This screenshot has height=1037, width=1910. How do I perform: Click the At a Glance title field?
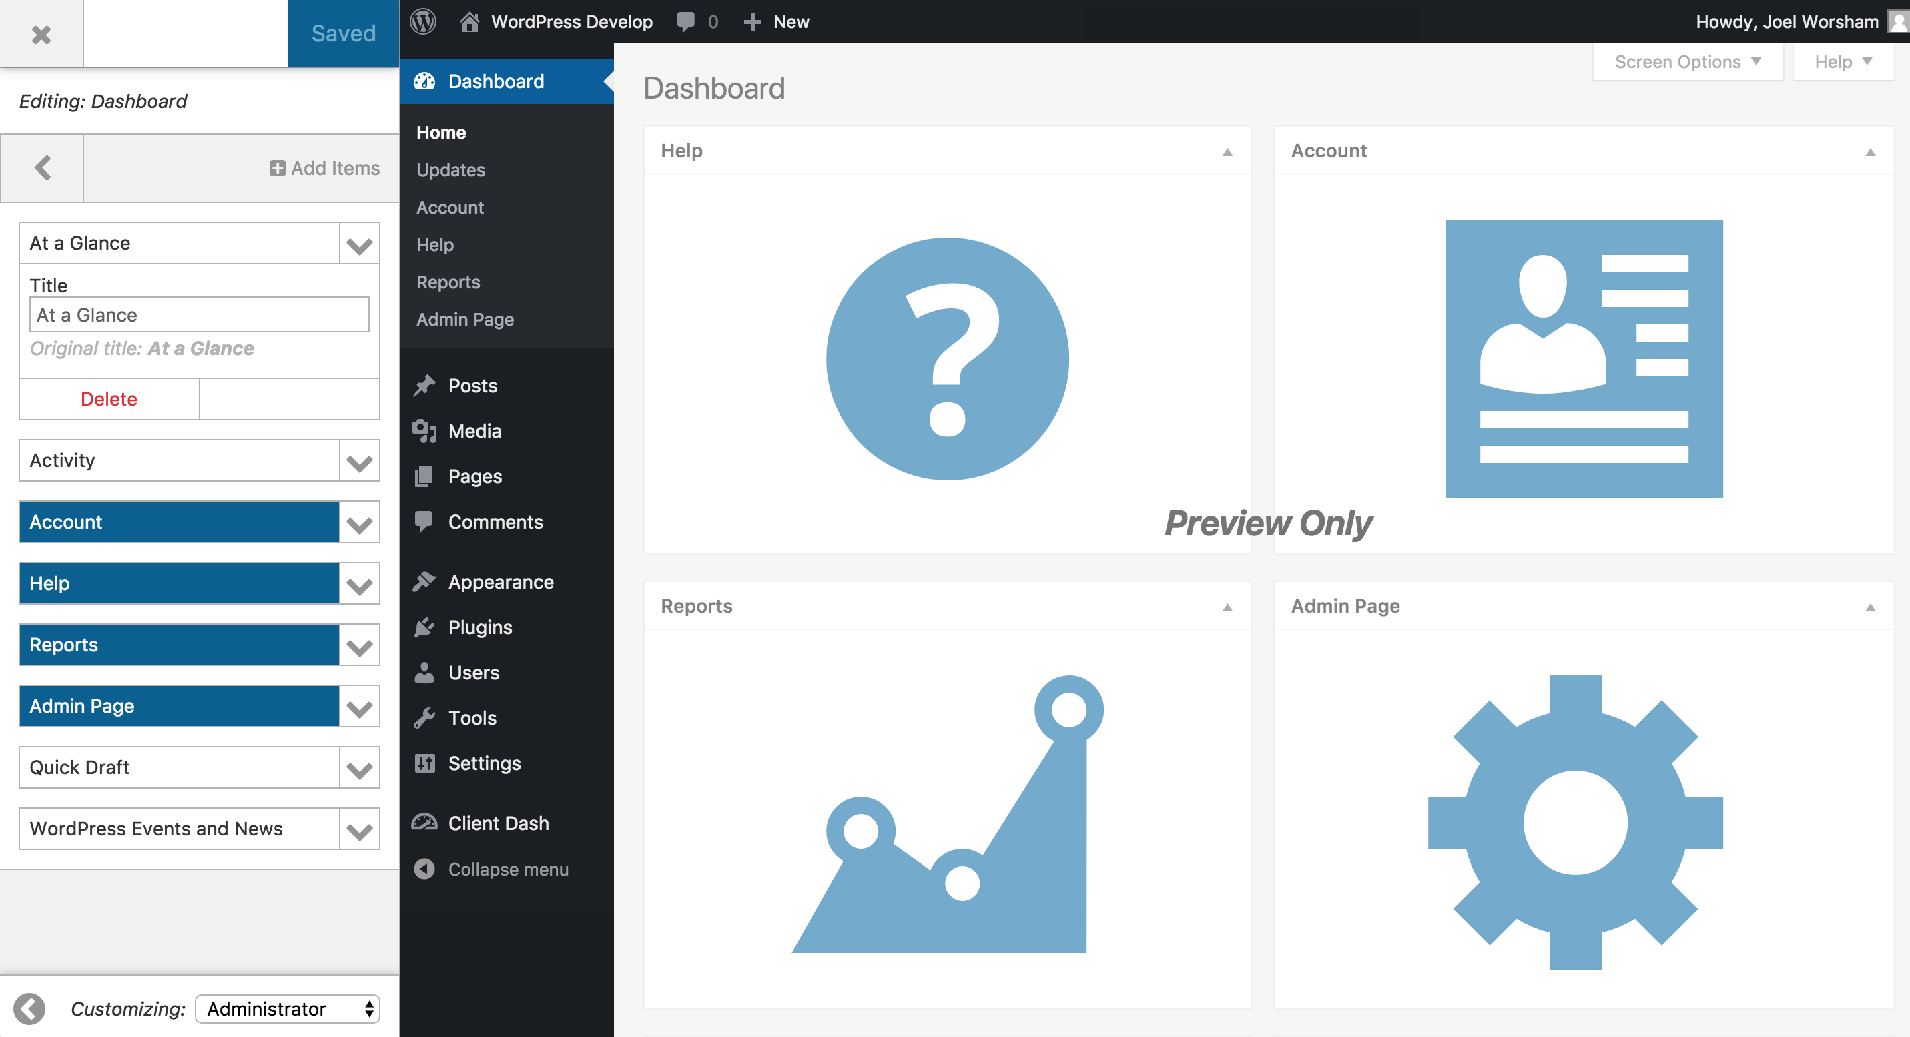point(199,315)
